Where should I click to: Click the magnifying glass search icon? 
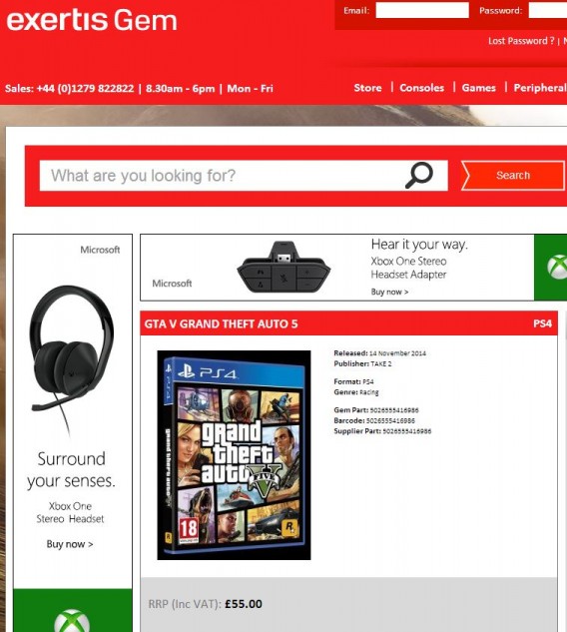419,176
